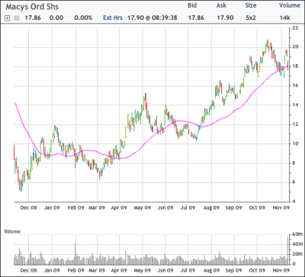Click the candlestick low near 5 in late November 08
Image resolution: width=305 pixels, height=277 pixels.
[x=21, y=186]
